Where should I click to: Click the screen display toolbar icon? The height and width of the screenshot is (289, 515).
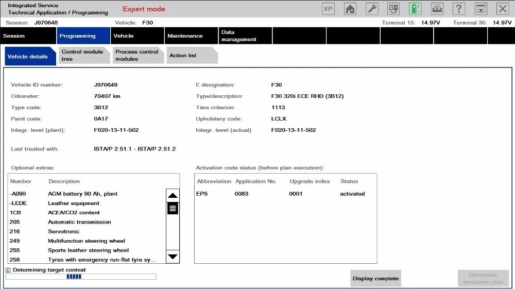pyautogui.click(x=393, y=9)
